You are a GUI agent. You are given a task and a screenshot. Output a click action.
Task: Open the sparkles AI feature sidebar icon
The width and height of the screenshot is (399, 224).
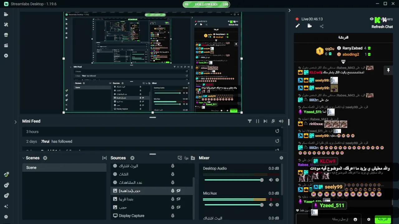pyautogui.click(x=6, y=206)
